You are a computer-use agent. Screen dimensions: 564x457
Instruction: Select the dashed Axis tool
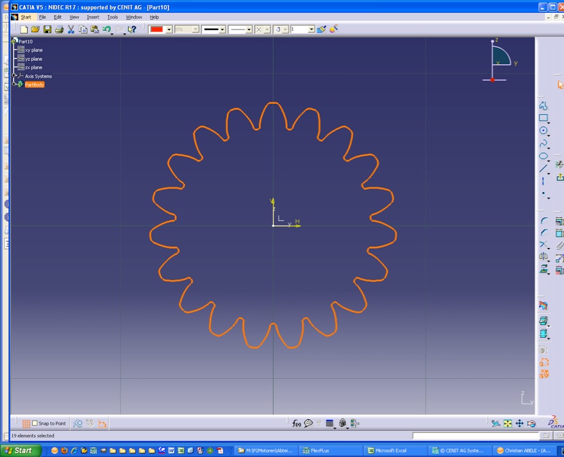click(x=543, y=181)
